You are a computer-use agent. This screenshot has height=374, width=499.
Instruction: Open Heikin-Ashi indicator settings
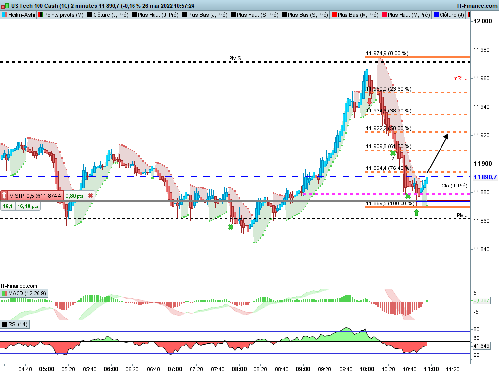click(x=21, y=15)
